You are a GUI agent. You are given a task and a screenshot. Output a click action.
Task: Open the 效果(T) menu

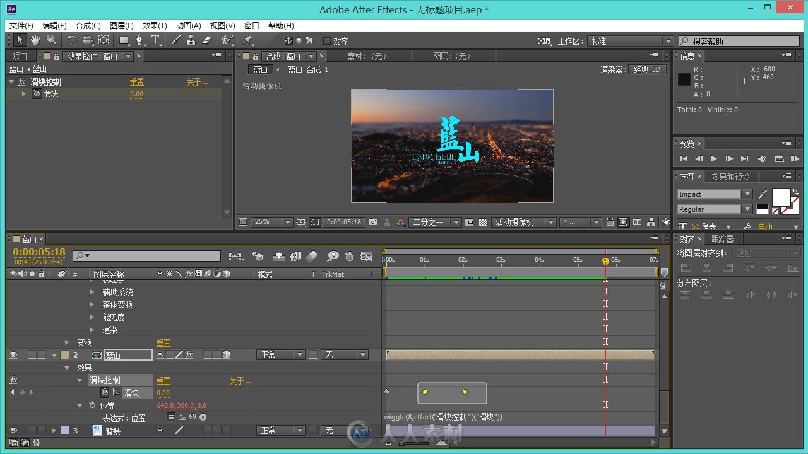point(155,26)
